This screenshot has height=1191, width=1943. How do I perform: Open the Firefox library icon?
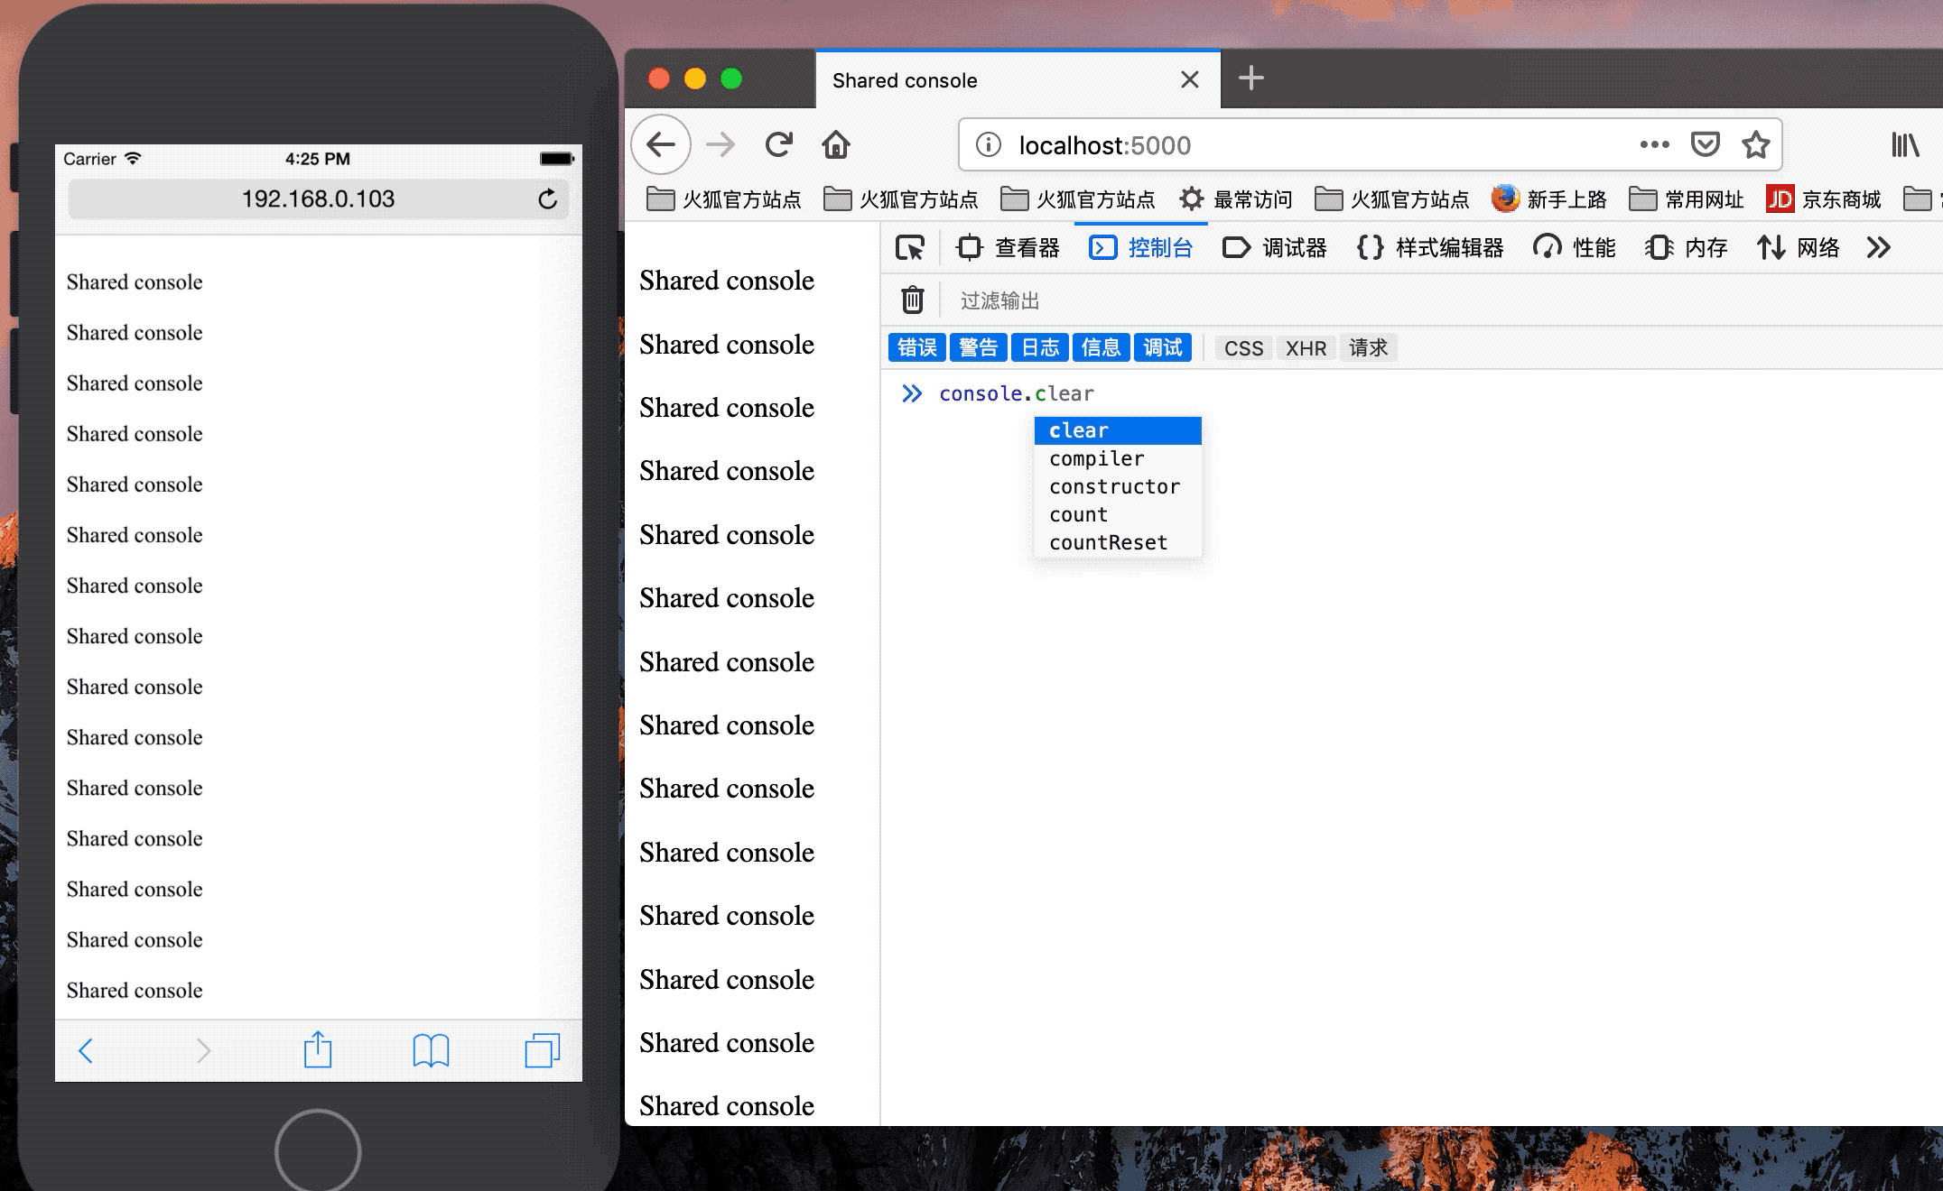1905,144
